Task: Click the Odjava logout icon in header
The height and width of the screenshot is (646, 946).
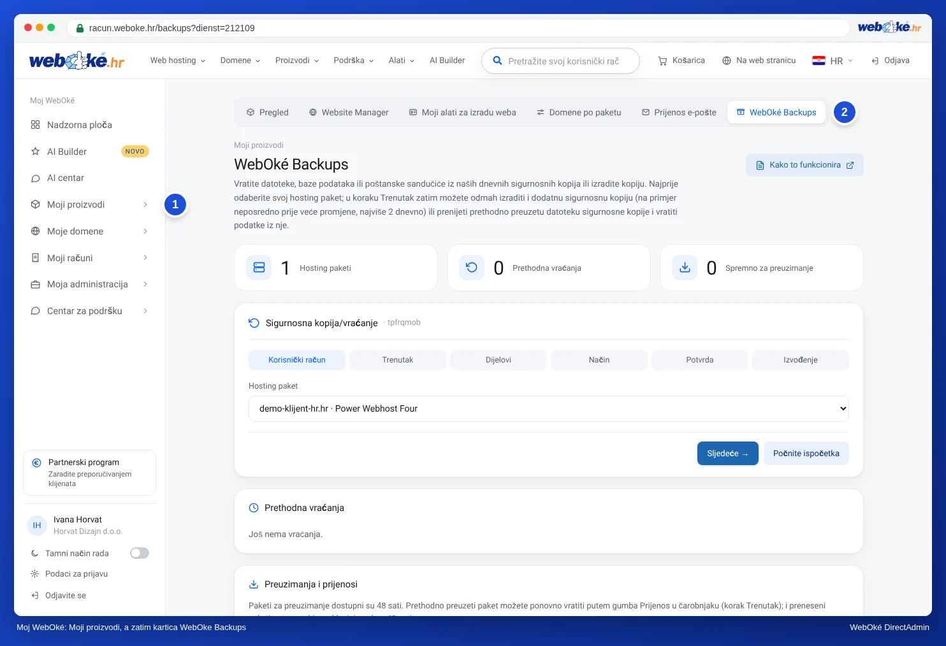Action: tap(875, 61)
